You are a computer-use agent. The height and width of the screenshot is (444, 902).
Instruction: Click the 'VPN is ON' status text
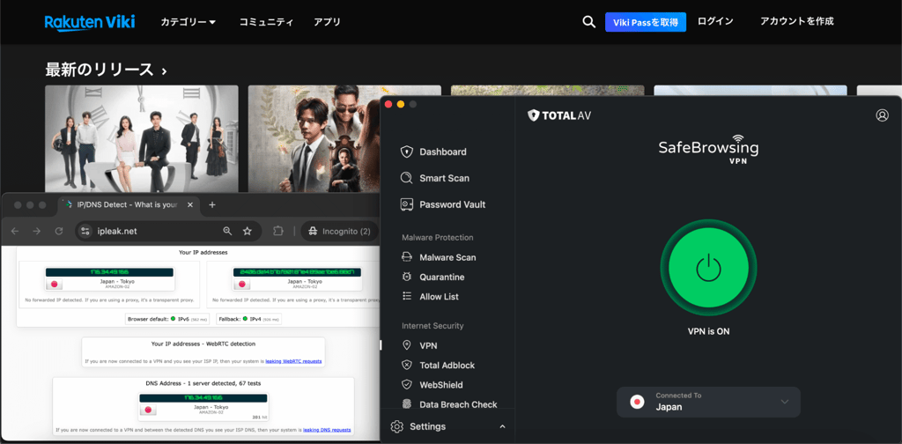coord(709,331)
